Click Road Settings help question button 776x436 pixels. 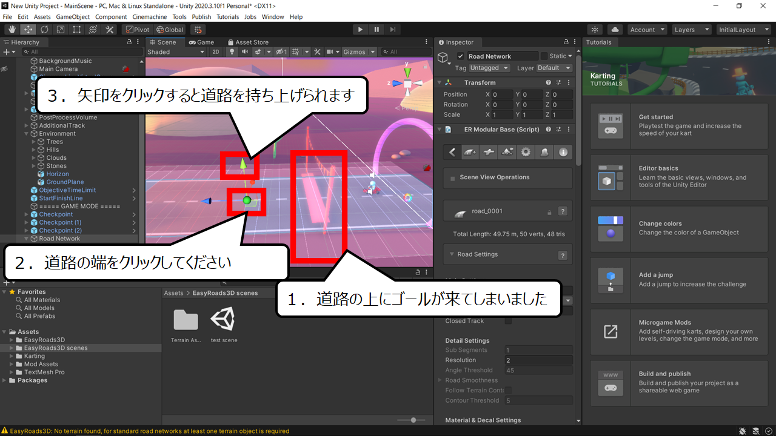point(563,256)
